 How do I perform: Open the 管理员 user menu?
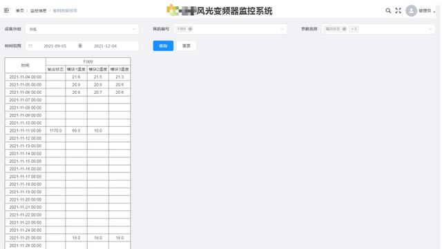(x=426, y=11)
